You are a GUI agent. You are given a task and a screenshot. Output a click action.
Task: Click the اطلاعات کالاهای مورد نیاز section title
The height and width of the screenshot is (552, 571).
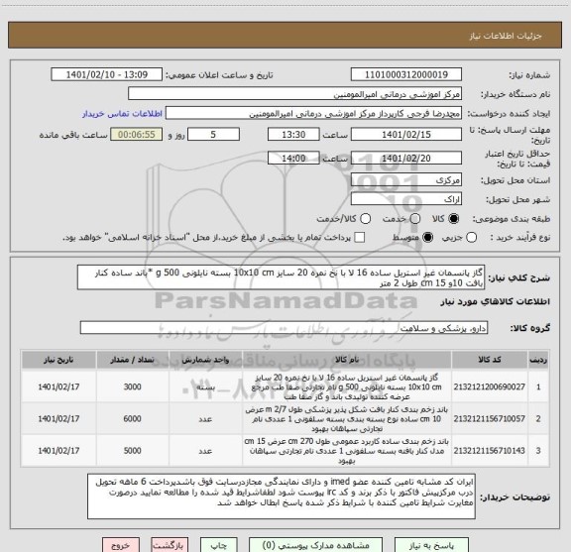(495, 302)
